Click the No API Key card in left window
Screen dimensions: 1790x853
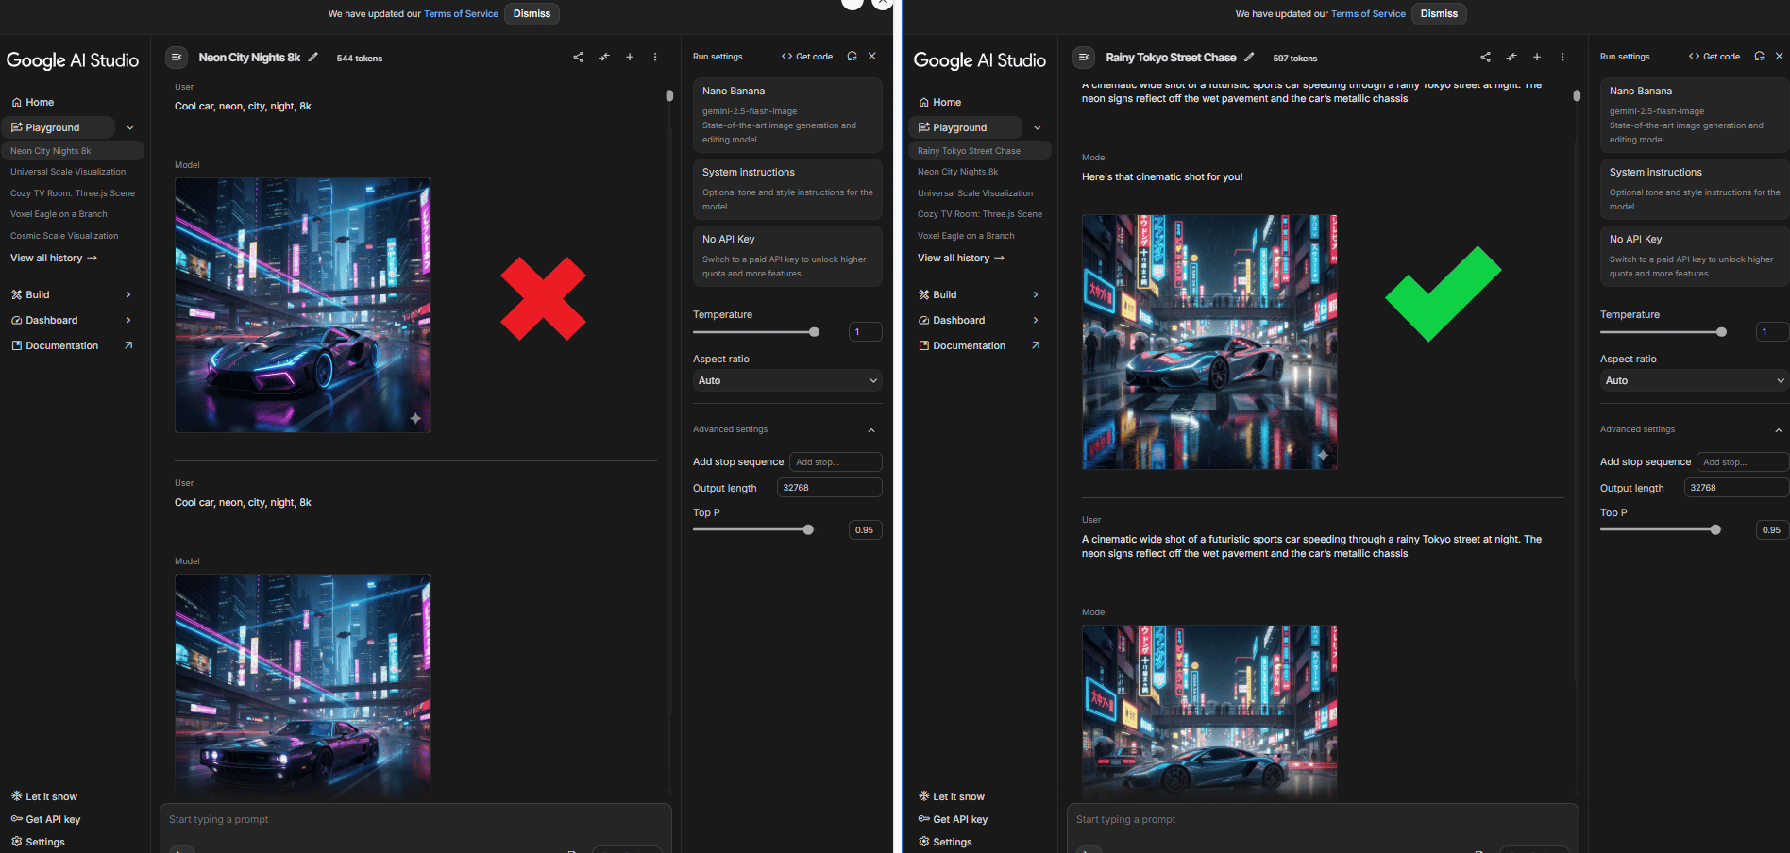tap(787, 256)
